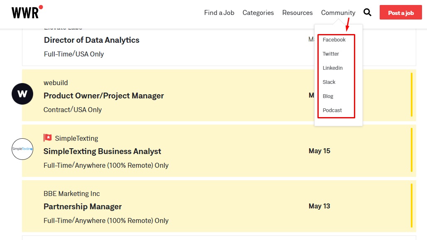Open the Categories menu
The width and height of the screenshot is (427, 240).
(x=258, y=13)
